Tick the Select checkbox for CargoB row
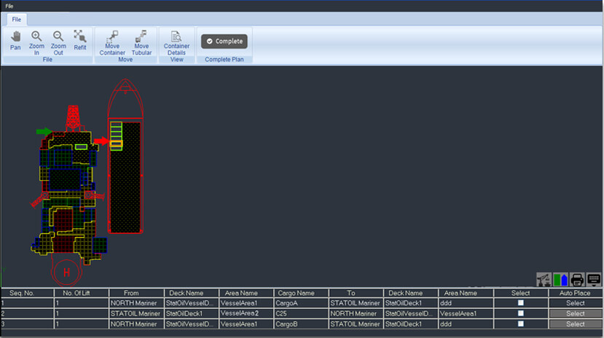This screenshot has height=338, width=604. (520, 323)
